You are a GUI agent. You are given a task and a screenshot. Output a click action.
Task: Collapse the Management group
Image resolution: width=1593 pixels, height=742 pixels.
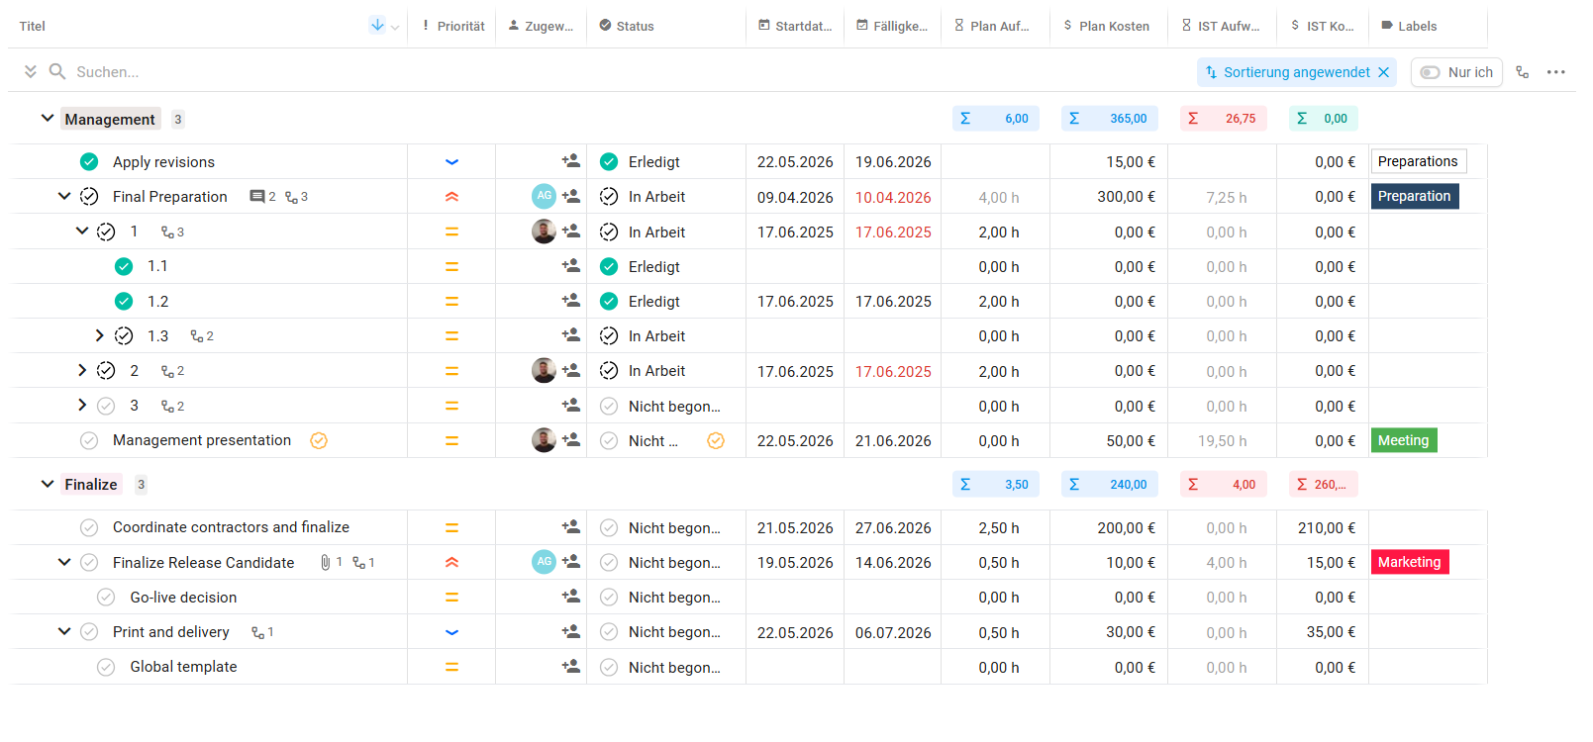pyautogui.click(x=47, y=119)
